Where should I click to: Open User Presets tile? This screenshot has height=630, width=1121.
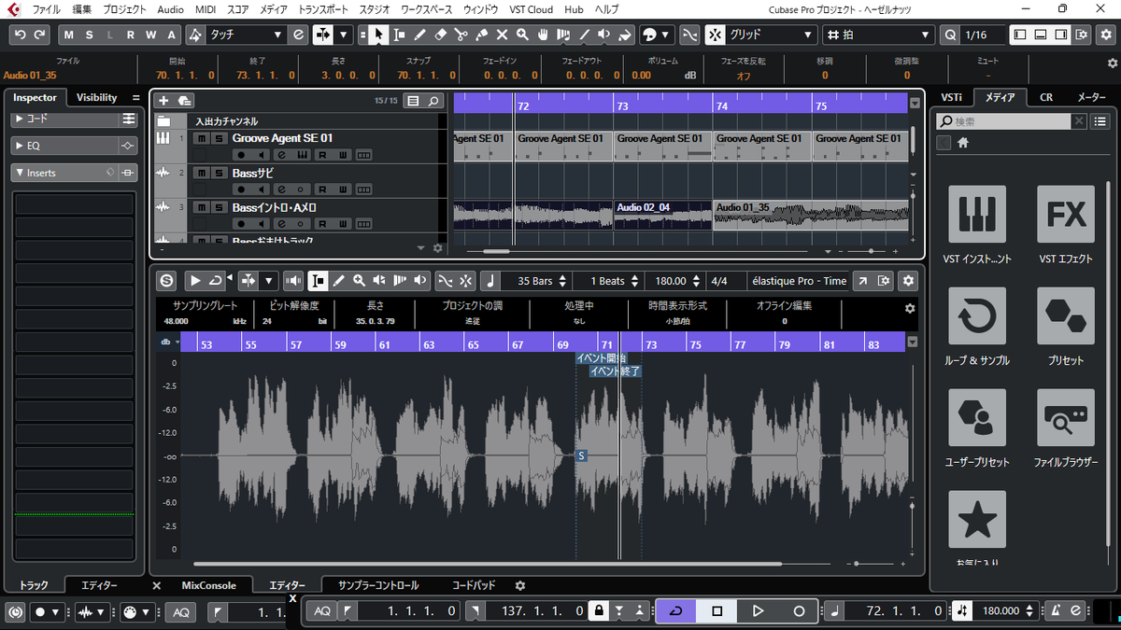click(977, 418)
